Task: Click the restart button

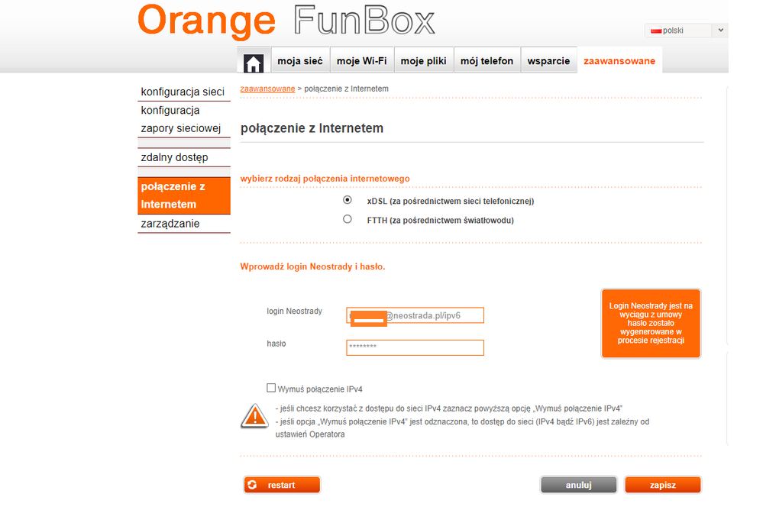Action: [x=283, y=485]
